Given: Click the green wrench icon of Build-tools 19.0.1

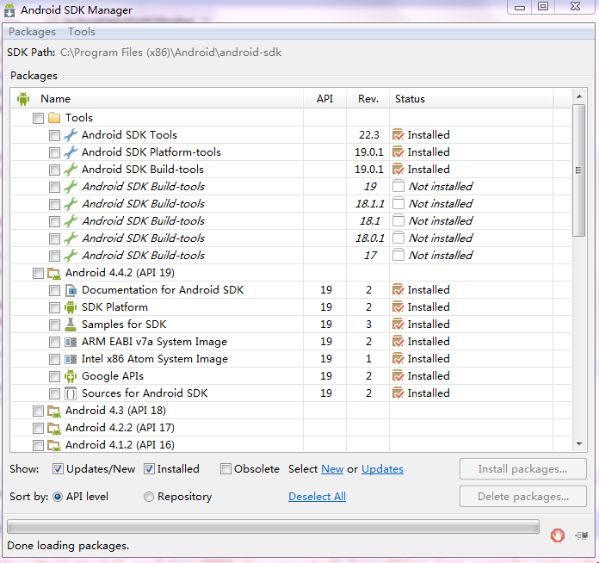Looking at the screenshot, I should pos(71,170).
